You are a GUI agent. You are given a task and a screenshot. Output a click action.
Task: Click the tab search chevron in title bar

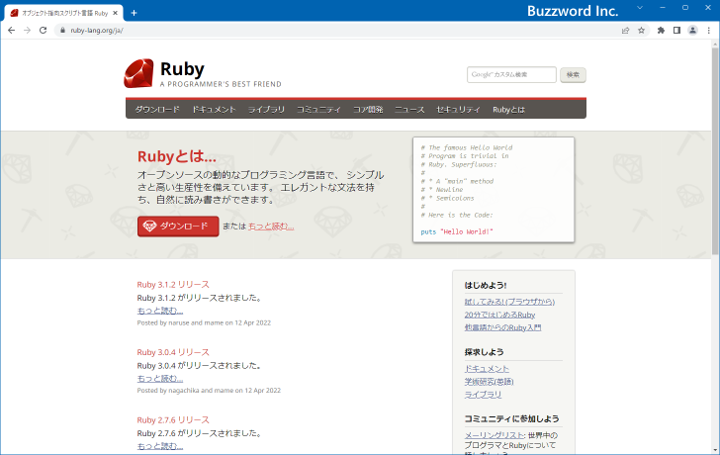(x=640, y=8)
